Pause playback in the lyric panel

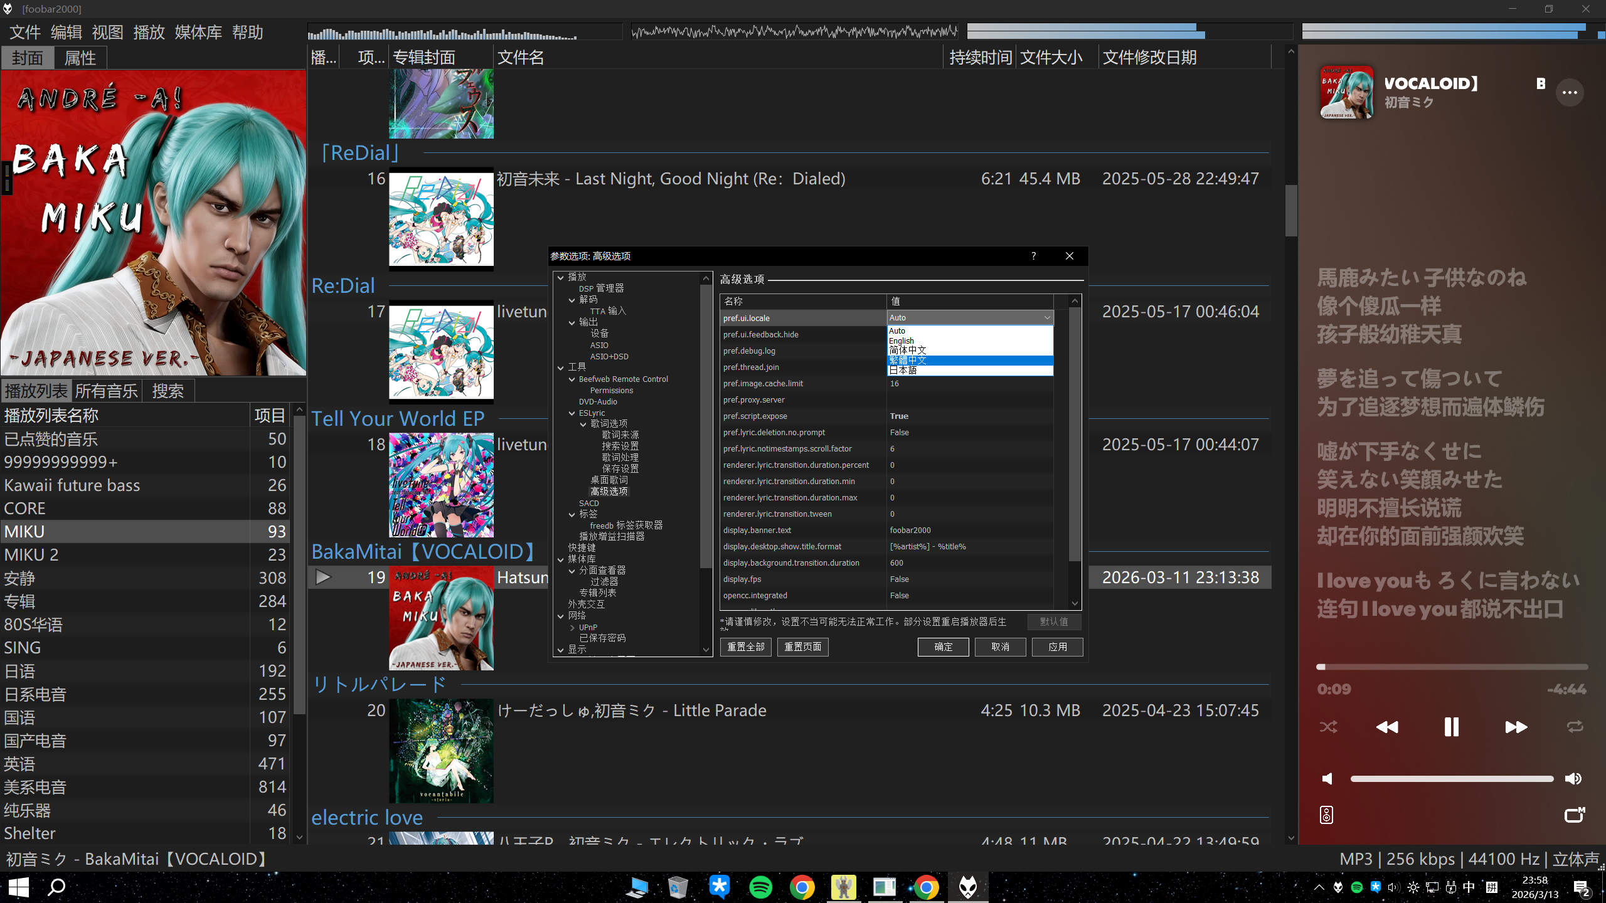click(x=1451, y=727)
